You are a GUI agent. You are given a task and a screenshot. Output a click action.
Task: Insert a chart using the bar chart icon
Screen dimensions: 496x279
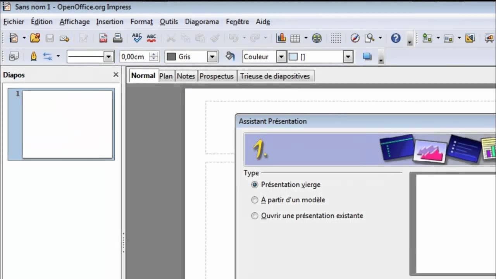tap(281, 38)
